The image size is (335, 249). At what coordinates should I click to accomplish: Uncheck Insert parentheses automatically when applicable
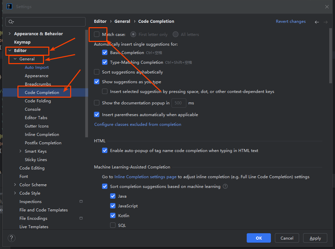pyautogui.click(x=97, y=114)
